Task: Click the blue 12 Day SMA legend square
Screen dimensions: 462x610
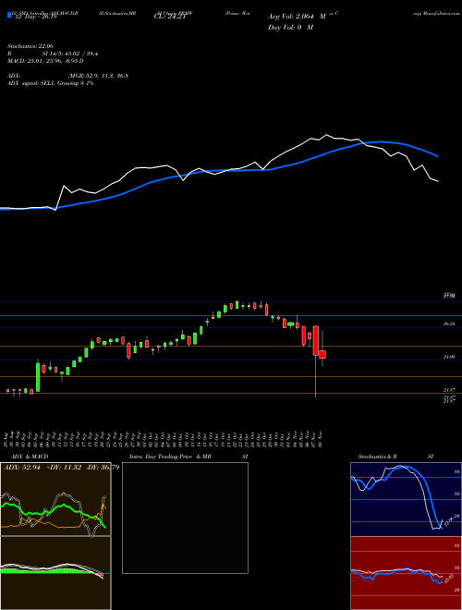Action: [9, 15]
